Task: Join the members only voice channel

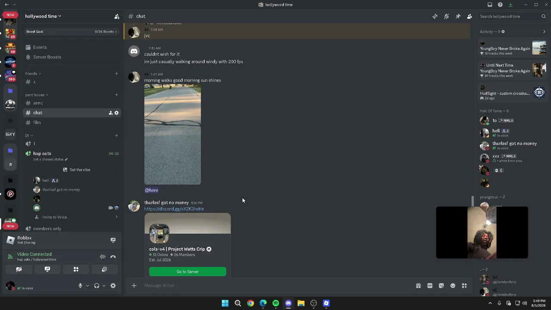Action: coord(71,229)
